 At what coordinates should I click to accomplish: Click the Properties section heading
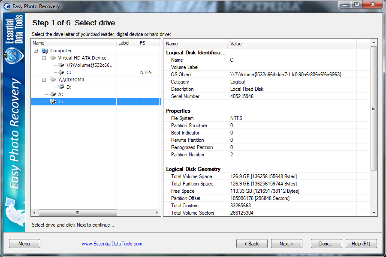point(178,111)
